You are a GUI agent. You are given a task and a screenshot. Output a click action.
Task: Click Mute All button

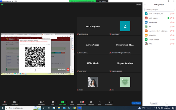click(x=154, y=103)
